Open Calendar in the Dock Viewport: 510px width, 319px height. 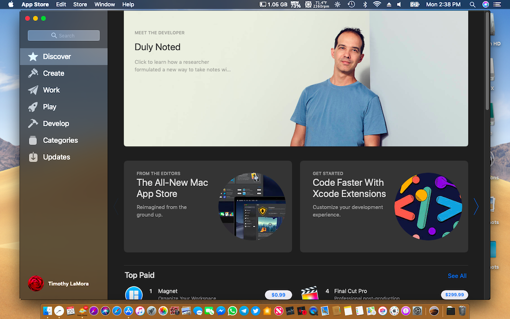coord(71,311)
